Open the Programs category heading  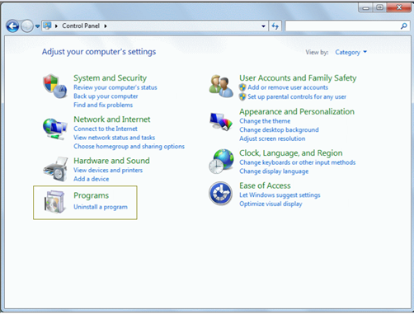tap(91, 195)
